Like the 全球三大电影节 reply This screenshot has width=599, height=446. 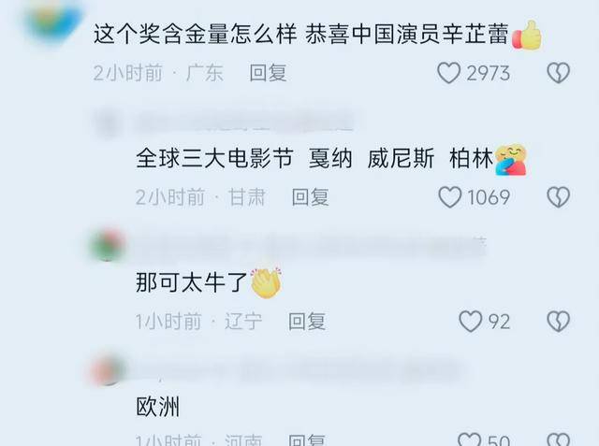click(x=449, y=197)
